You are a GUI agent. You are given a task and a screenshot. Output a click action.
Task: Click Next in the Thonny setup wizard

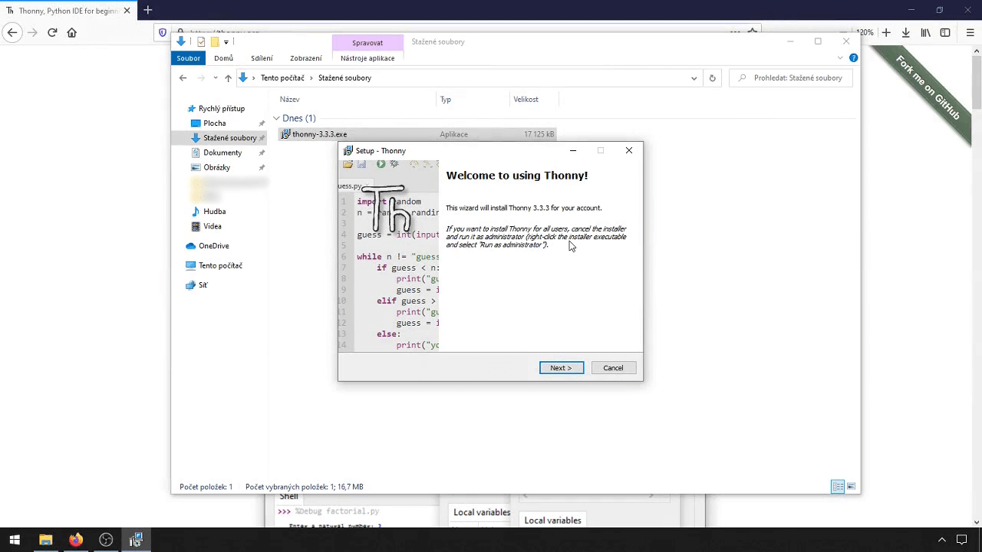pos(561,368)
